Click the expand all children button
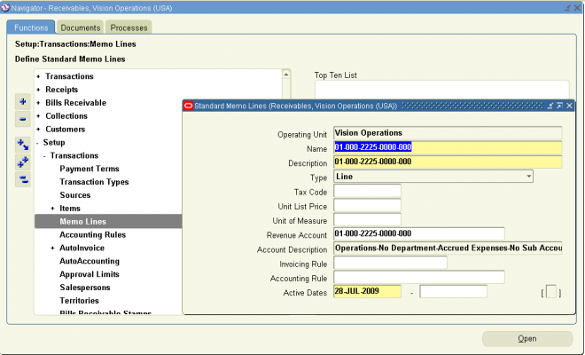The image size is (585, 355). [x=23, y=145]
